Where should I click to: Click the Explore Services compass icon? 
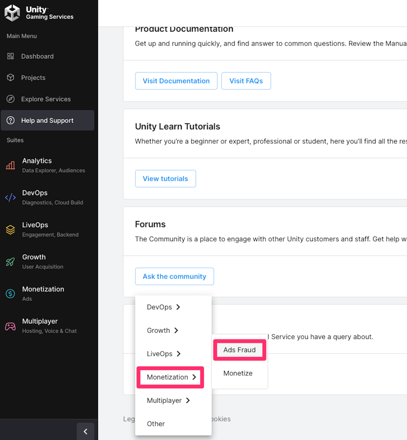point(11,99)
